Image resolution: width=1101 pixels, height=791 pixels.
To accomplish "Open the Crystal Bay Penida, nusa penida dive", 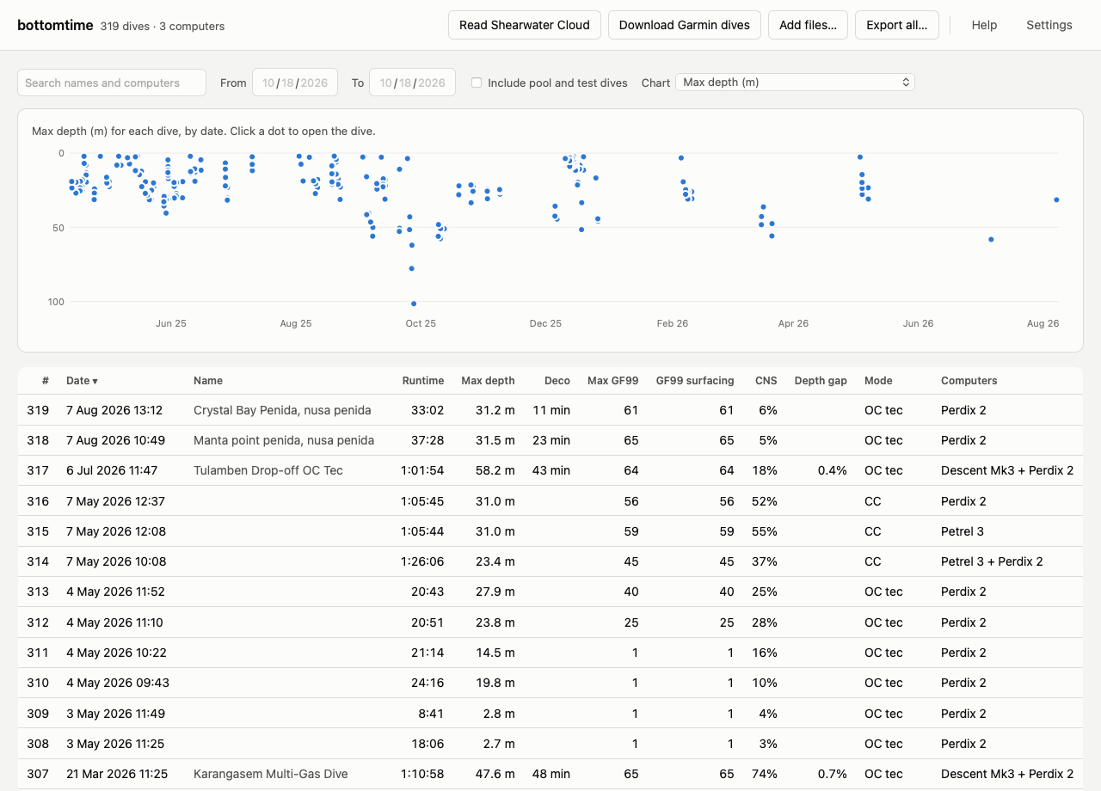I will click(x=282, y=410).
